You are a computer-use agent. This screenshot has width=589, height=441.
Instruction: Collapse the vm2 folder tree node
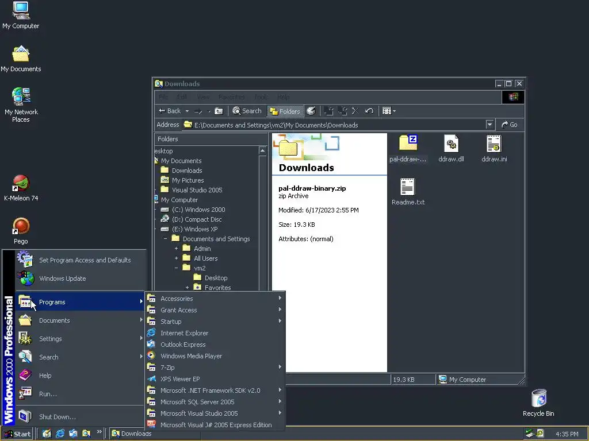[176, 268]
